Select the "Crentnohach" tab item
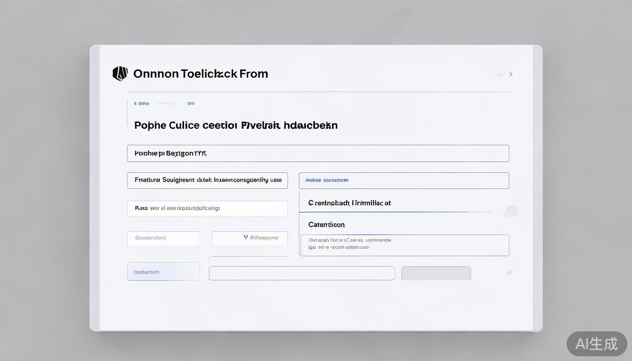 click(349, 203)
